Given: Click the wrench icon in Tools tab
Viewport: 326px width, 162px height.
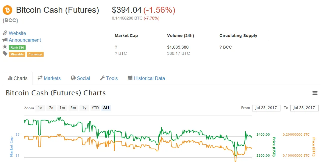Looking at the screenshot, I should pyautogui.click(x=102, y=78).
